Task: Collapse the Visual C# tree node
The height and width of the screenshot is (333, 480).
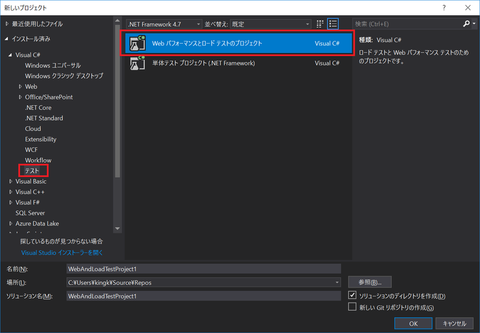Action: tap(10, 55)
